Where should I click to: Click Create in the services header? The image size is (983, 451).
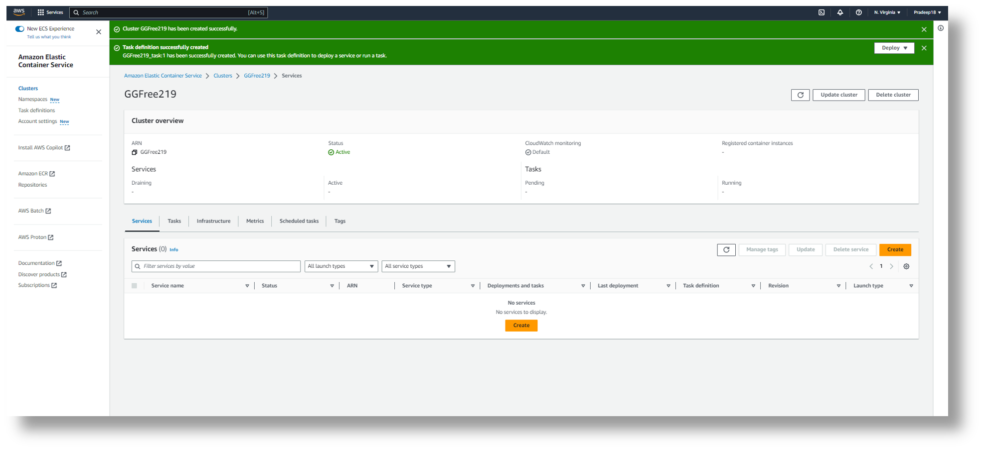[895, 250]
